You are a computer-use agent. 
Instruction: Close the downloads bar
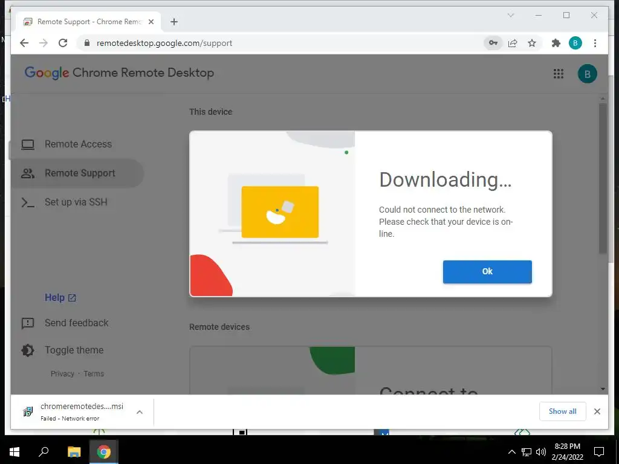pos(597,411)
